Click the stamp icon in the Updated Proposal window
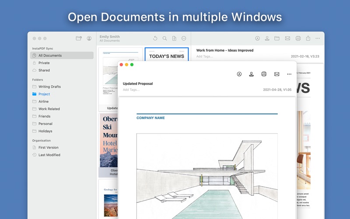 (x=251, y=74)
